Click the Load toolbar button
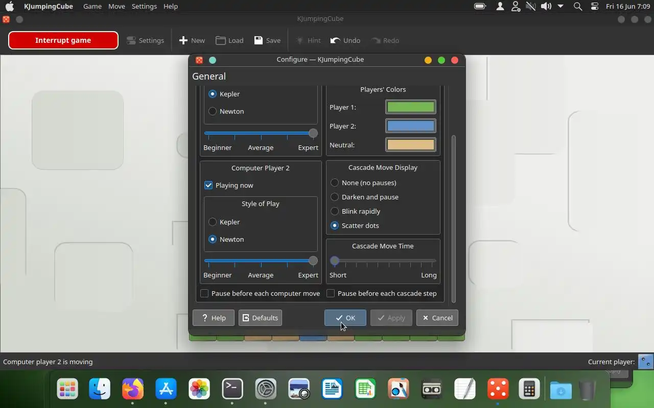Screen dimensions: 654x408 229,40
